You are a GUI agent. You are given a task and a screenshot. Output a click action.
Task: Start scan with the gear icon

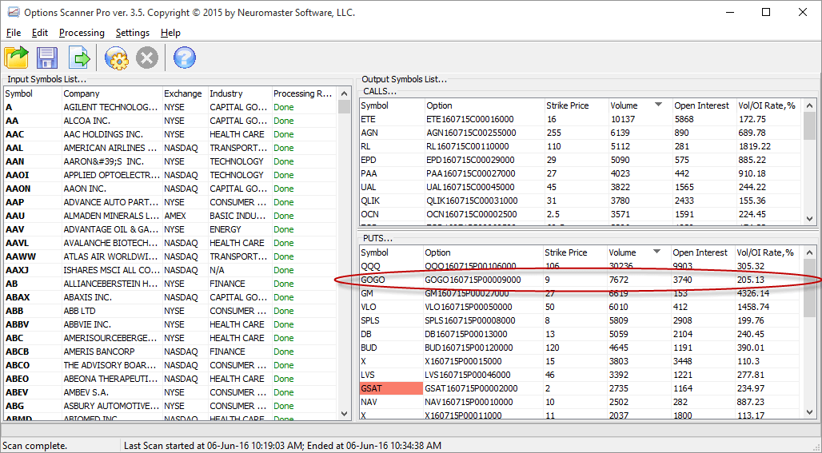[117, 58]
